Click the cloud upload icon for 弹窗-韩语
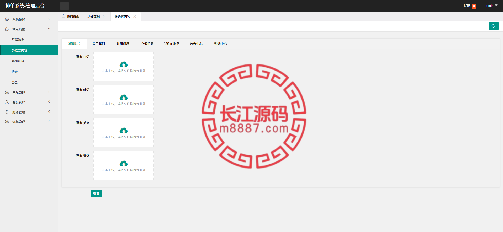503x232 pixels. click(124, 97)
